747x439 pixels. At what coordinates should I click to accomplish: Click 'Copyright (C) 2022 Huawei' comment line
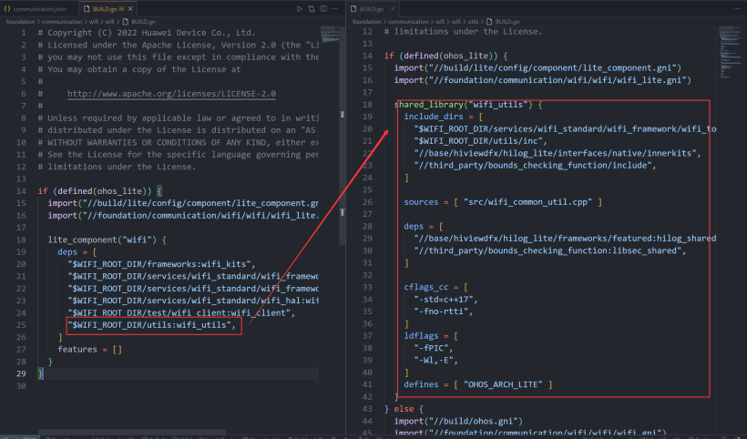coord(147,33)
